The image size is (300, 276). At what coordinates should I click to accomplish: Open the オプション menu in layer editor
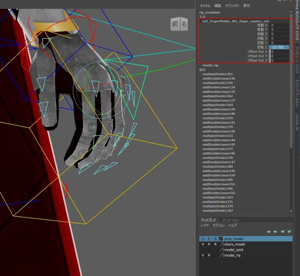pyautogui.click(x=218, y=225)
